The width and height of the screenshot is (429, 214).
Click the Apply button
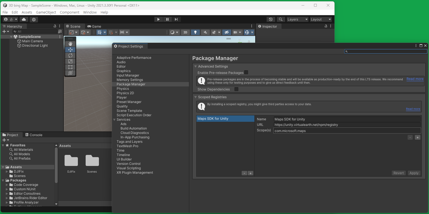pos(414,173)
